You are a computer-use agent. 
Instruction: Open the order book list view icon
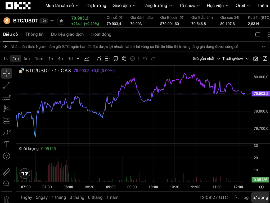pos(107,59)
